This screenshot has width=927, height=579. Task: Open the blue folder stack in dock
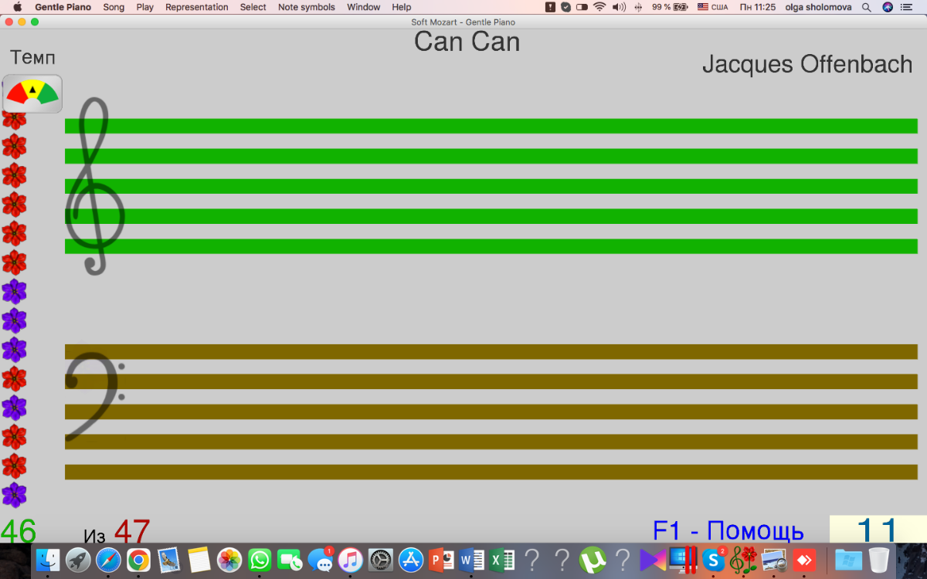coord(849,560)
